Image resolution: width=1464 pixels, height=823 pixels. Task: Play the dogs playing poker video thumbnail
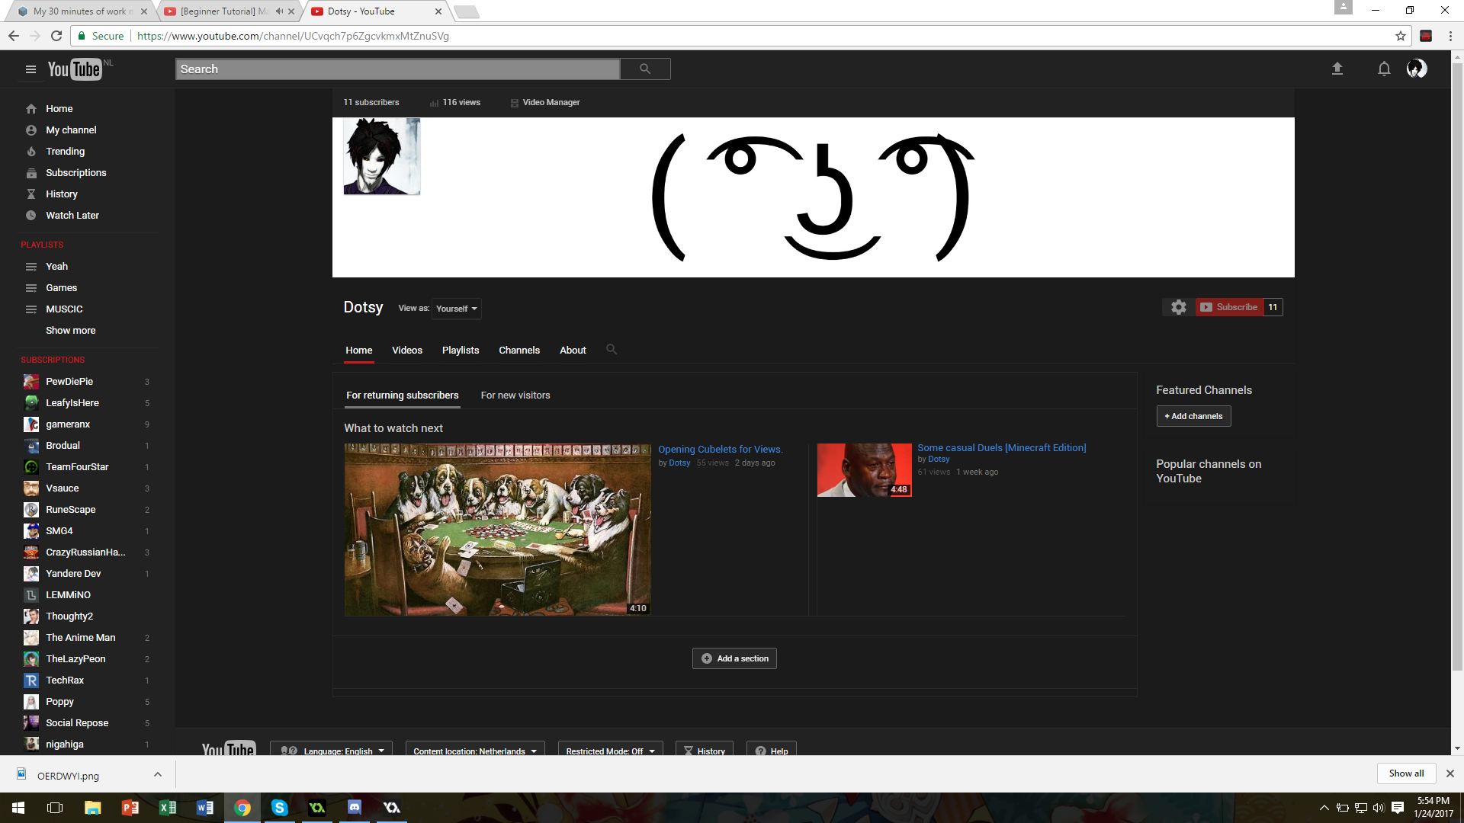pyautogui.click(x=497, y=530)
